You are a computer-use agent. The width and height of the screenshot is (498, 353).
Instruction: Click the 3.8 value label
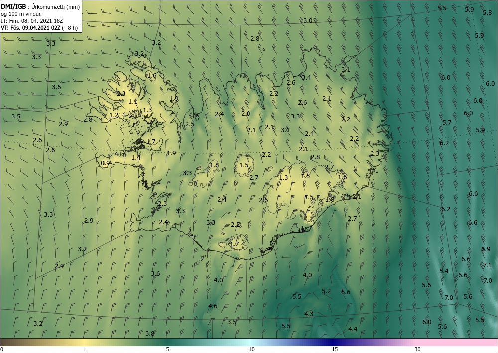point(150,333)
